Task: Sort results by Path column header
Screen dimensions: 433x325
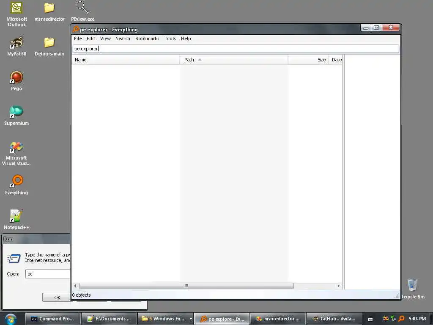Action: click(234, 60)
